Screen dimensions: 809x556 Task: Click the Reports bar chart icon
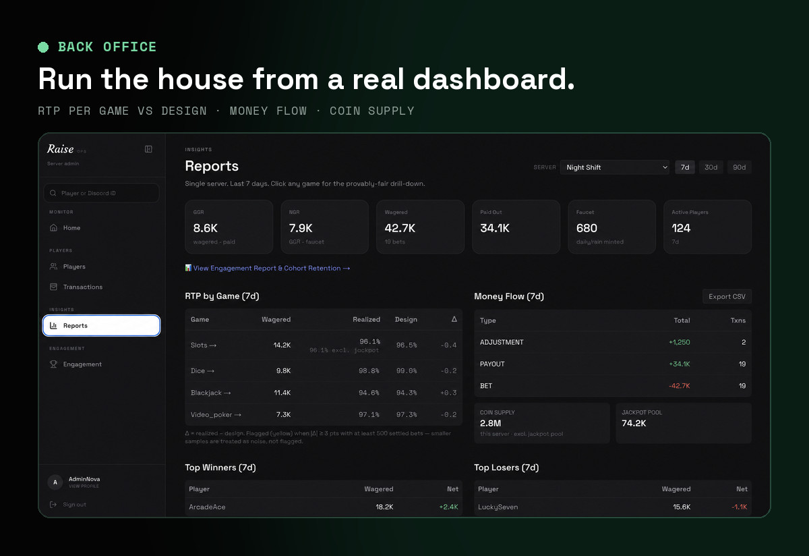54,326
